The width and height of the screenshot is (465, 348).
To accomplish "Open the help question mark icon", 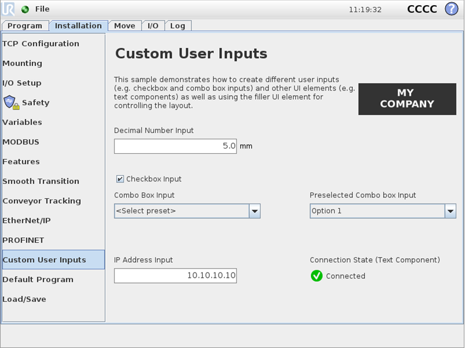I will [x=452, y=9].
